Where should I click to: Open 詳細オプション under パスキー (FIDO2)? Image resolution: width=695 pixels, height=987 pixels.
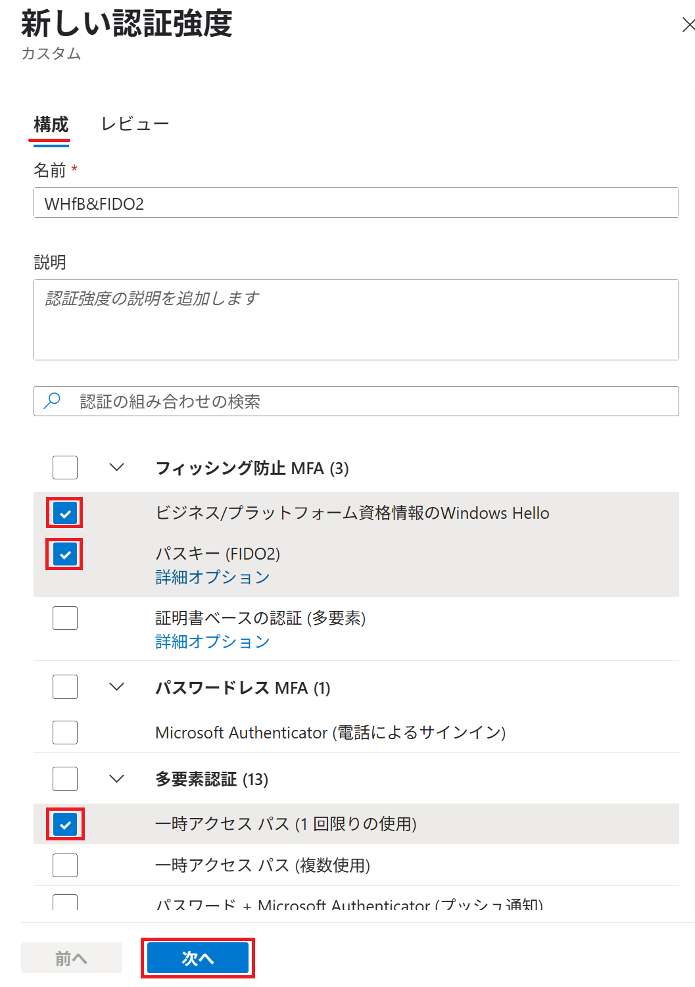click(x=212, y=577)
